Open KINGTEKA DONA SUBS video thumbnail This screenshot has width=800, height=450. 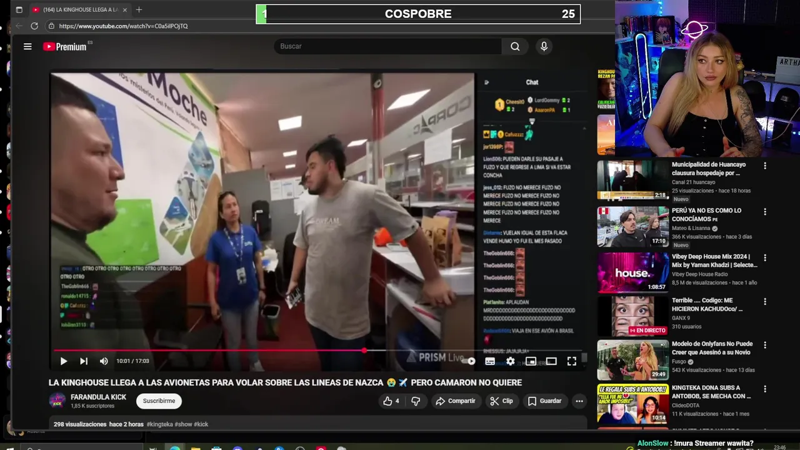click(632, 404)
